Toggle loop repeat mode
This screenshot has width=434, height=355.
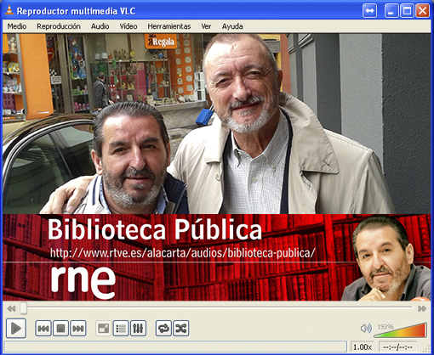point(163,329)
